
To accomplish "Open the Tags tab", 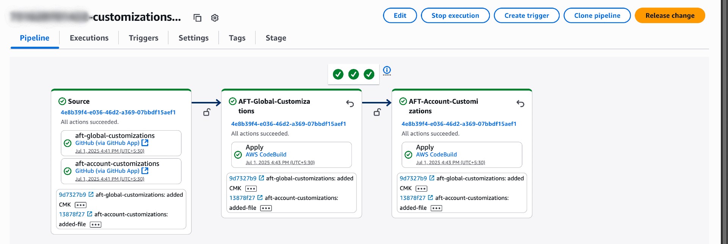I will 237,38.
